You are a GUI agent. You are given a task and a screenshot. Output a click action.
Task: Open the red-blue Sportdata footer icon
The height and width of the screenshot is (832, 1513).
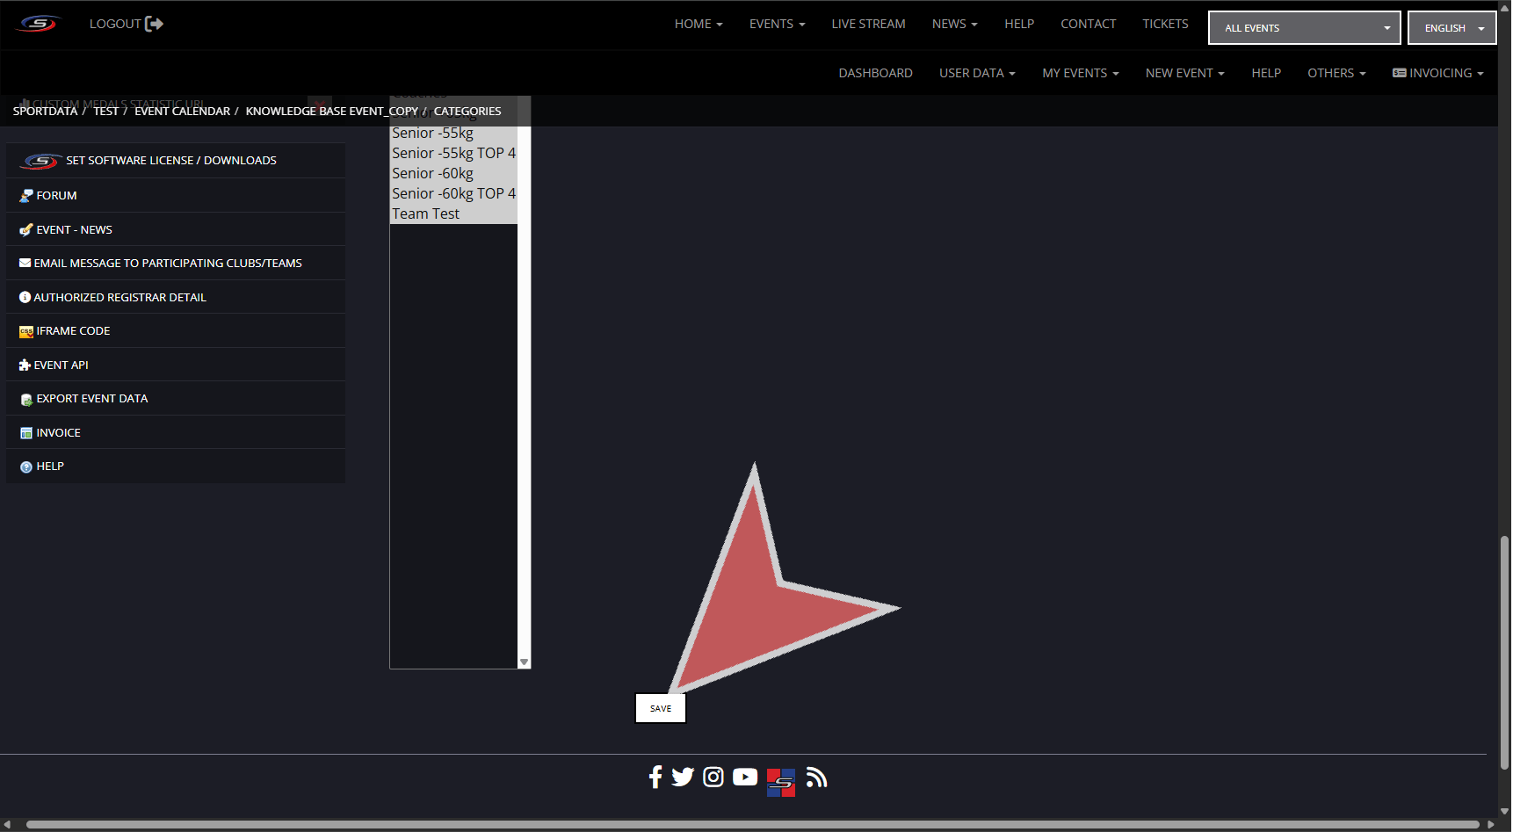tap(780, 781)
